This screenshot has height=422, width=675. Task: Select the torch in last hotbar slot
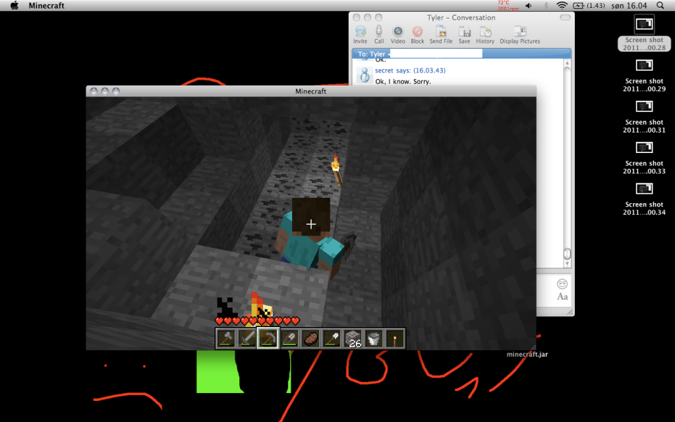[395, 338]
